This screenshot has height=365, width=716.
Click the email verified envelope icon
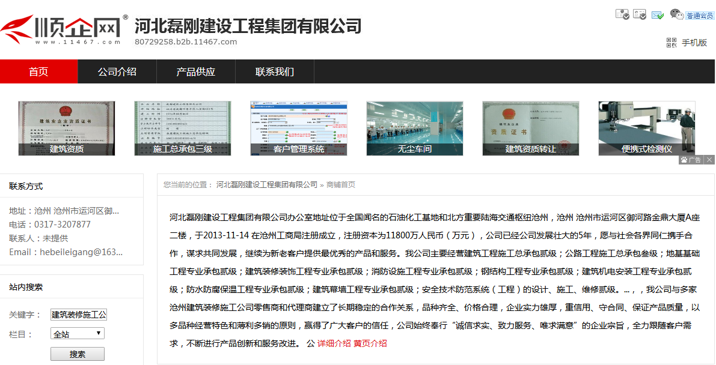(658, 14)
